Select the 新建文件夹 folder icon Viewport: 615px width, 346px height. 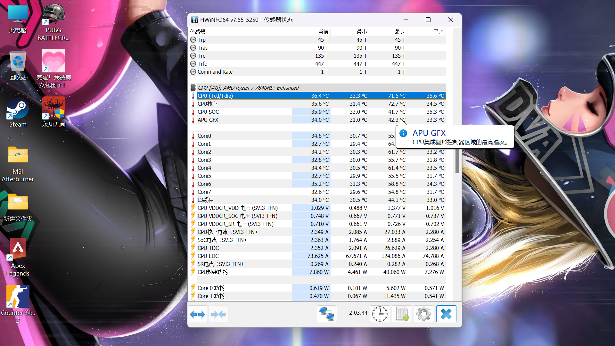[x=18, y=207]
